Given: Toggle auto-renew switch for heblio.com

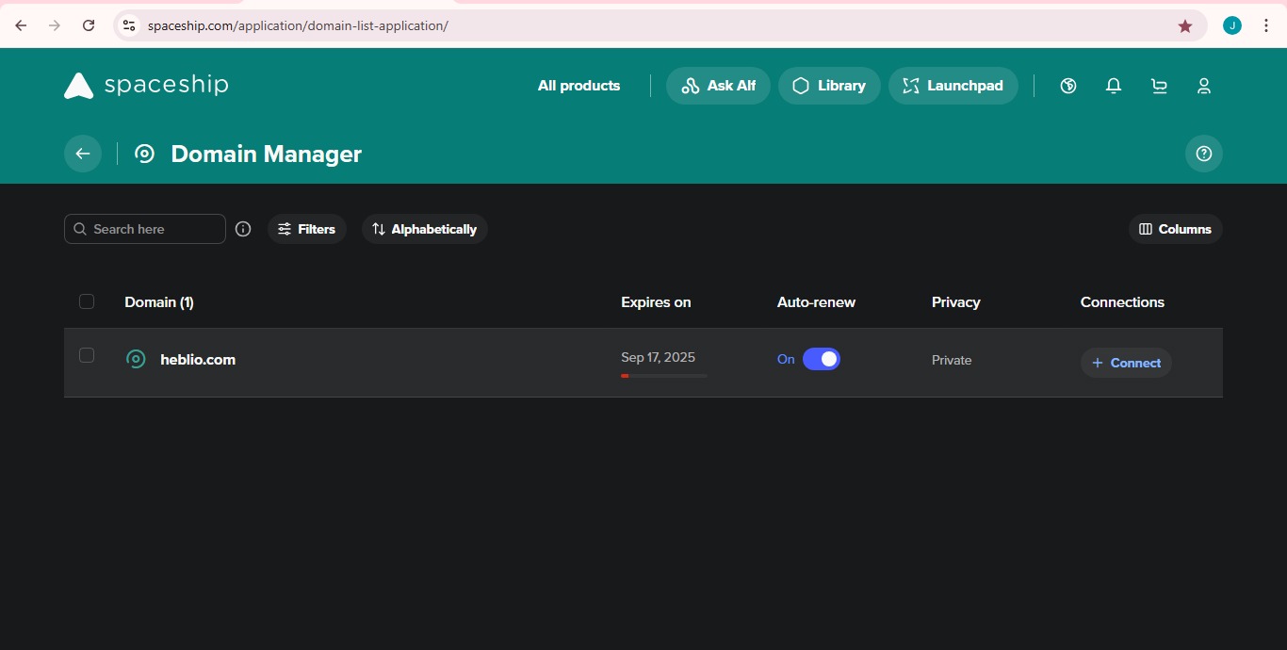Looking at the screenshot, I should point(822,359).
